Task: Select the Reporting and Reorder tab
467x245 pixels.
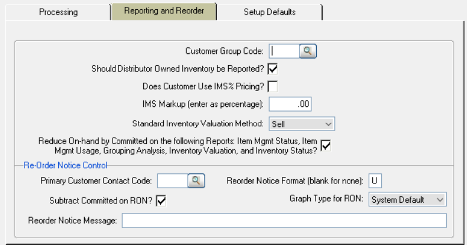Action: [164, 11]
